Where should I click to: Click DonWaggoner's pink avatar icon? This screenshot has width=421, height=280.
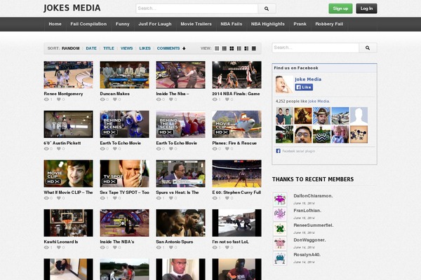pos(280,244)
